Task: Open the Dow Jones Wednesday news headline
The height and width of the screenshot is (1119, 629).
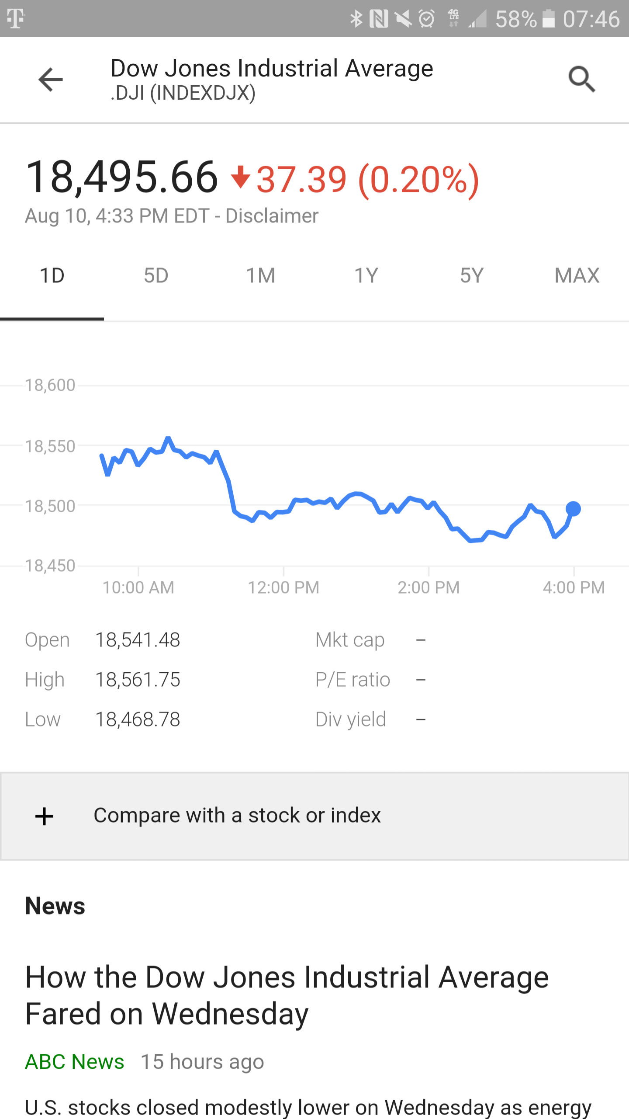Action: [x=287, y=995]
